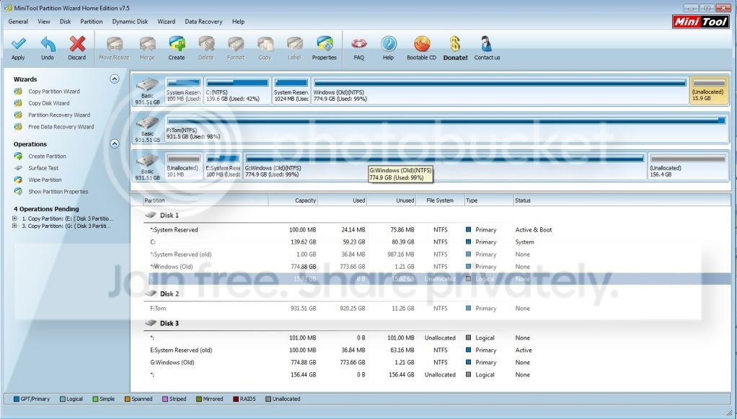The image size is (737, 419).
Task: Open the Data Recovery menu
Action: [203, 22]
